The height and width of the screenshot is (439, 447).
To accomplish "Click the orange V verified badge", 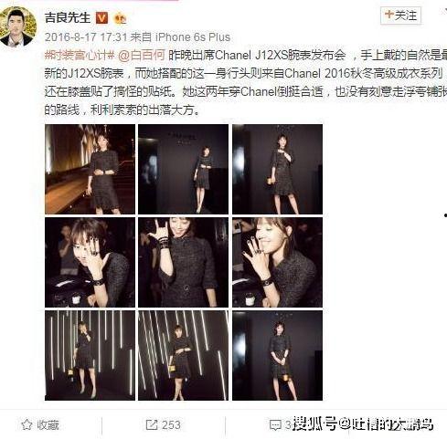I will [x=101, y=18].
